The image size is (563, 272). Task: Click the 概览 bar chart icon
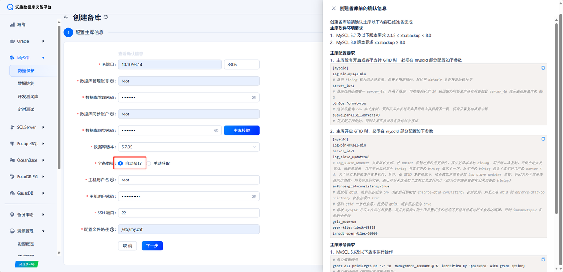point(12,25)
